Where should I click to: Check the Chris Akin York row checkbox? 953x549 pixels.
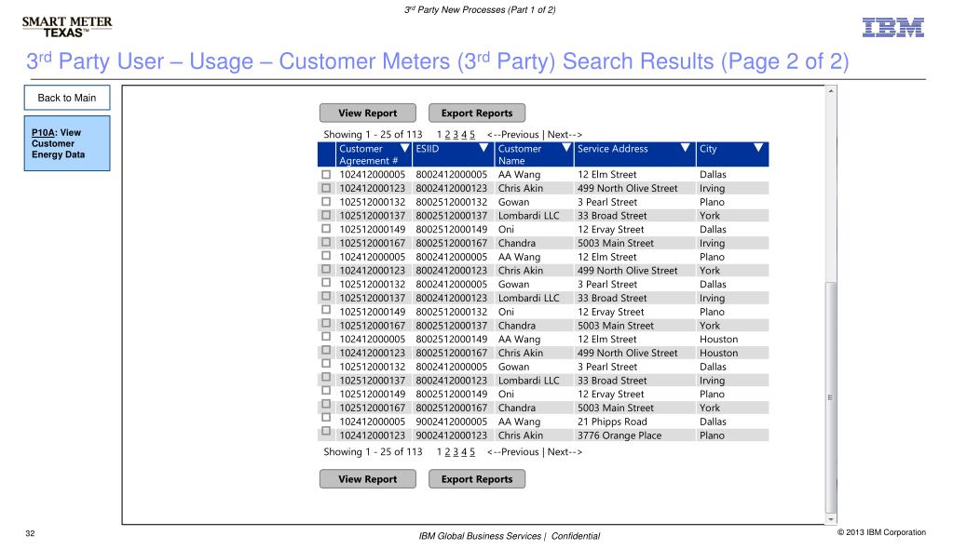pos(326,269)
